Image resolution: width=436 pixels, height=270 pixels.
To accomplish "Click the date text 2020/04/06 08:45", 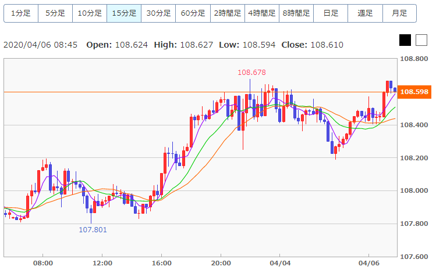I will (x=40, y=45).
